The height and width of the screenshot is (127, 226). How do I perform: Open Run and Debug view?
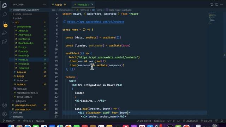coord(5,33)
